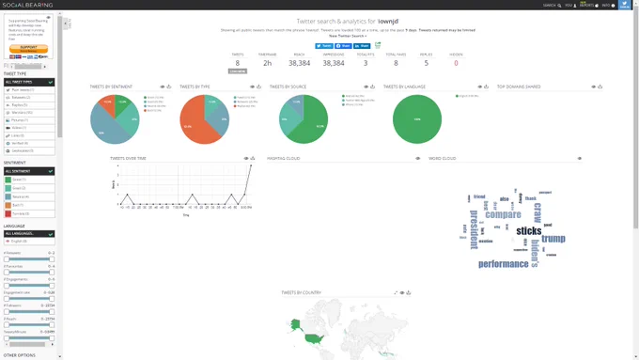Share via the Tweet button

tap(324, 46)
